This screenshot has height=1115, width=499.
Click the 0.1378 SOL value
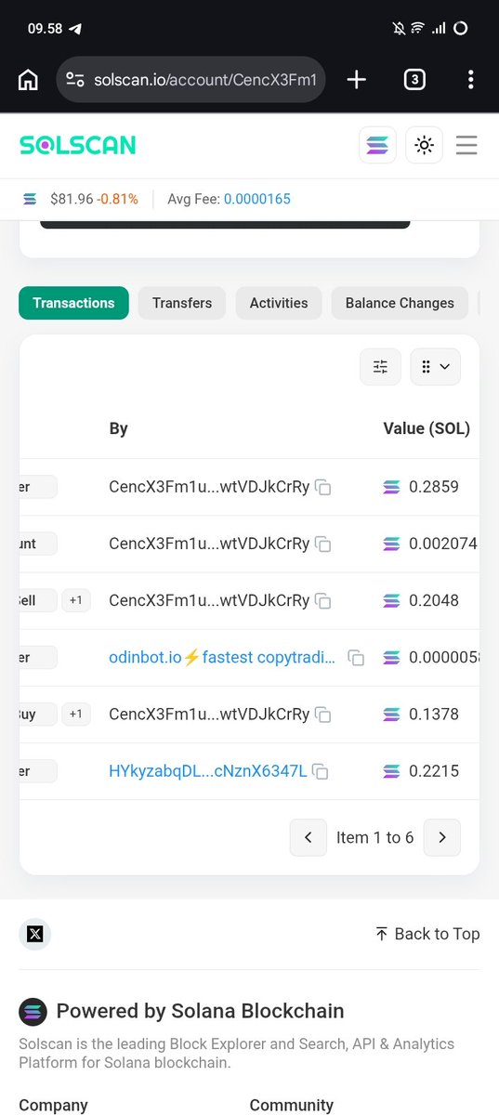click(434, 715)
